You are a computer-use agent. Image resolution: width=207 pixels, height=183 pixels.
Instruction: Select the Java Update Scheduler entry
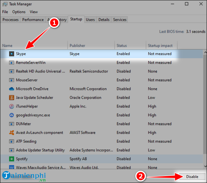[34, 98]
